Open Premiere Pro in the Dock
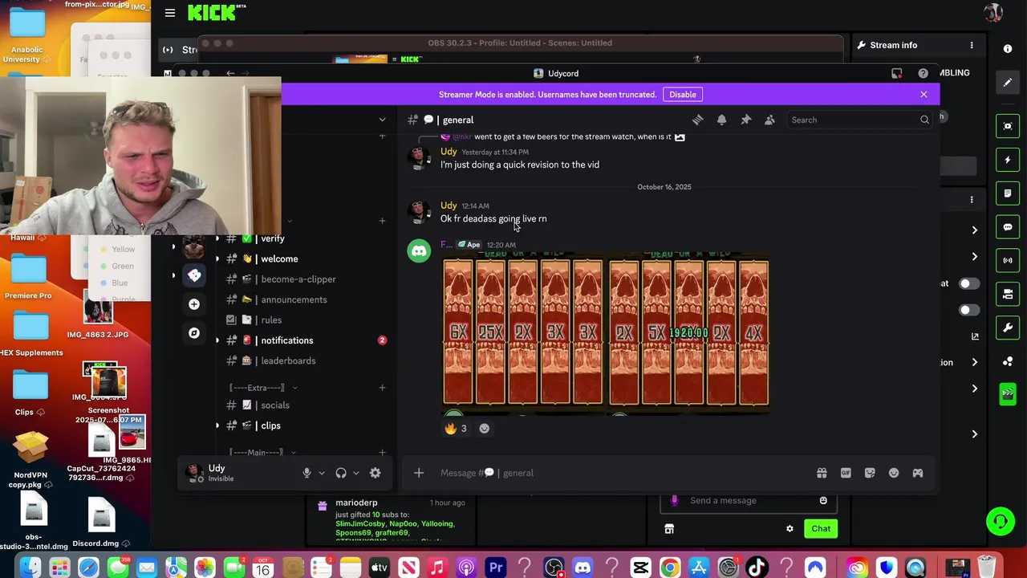Image resolution: width=1027 pixels, height=578 pixels. click(496, 568)
